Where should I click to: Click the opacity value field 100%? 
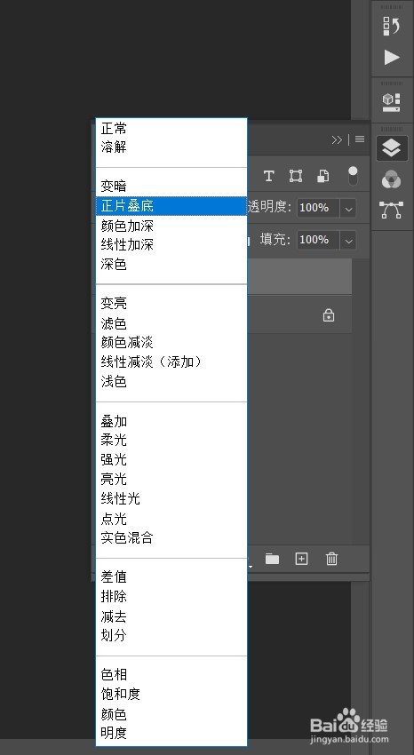pyautogui.click(x=318, y=208)
